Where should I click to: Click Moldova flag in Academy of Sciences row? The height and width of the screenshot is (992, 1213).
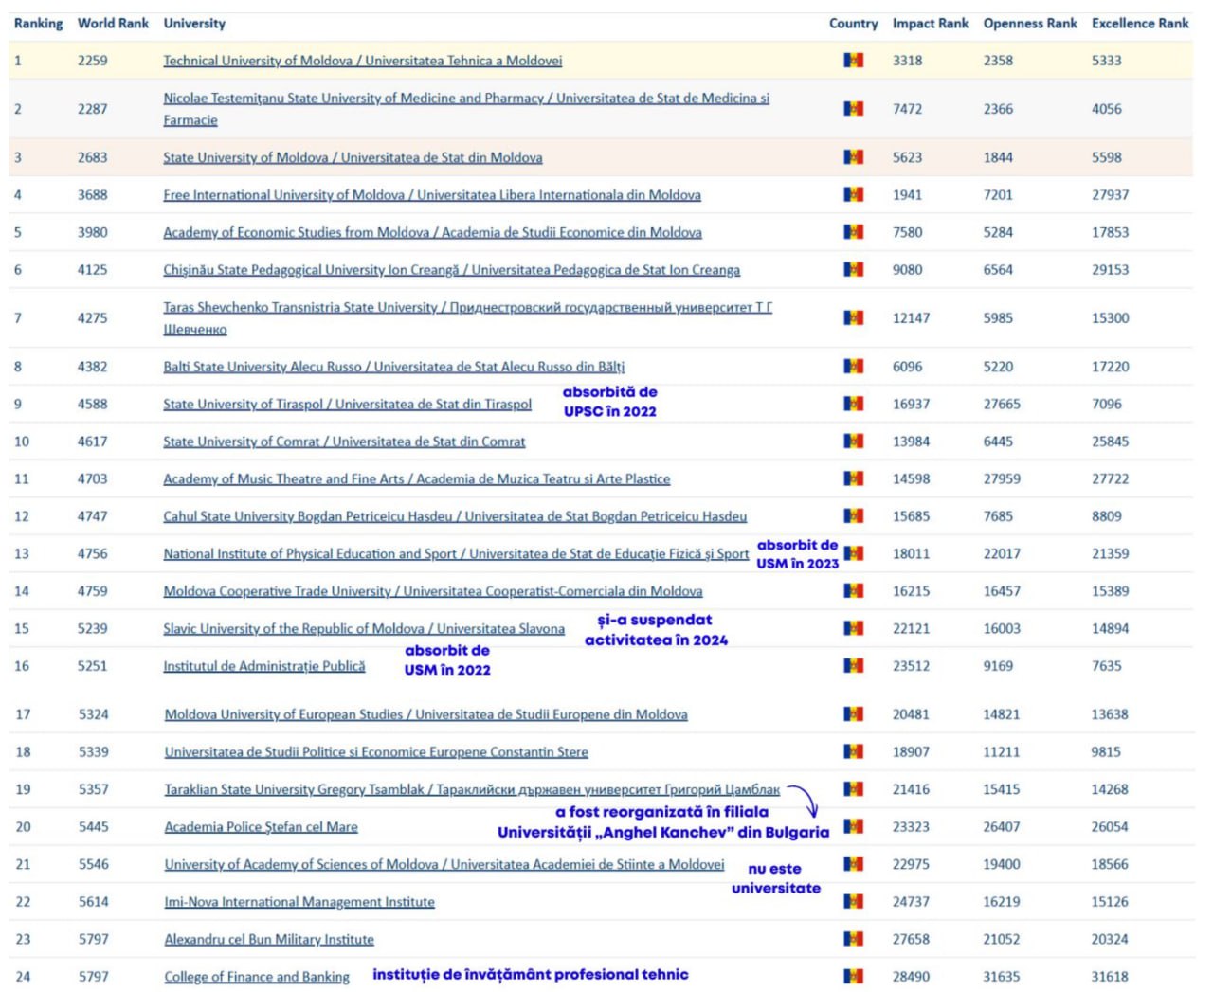(854, 864)
